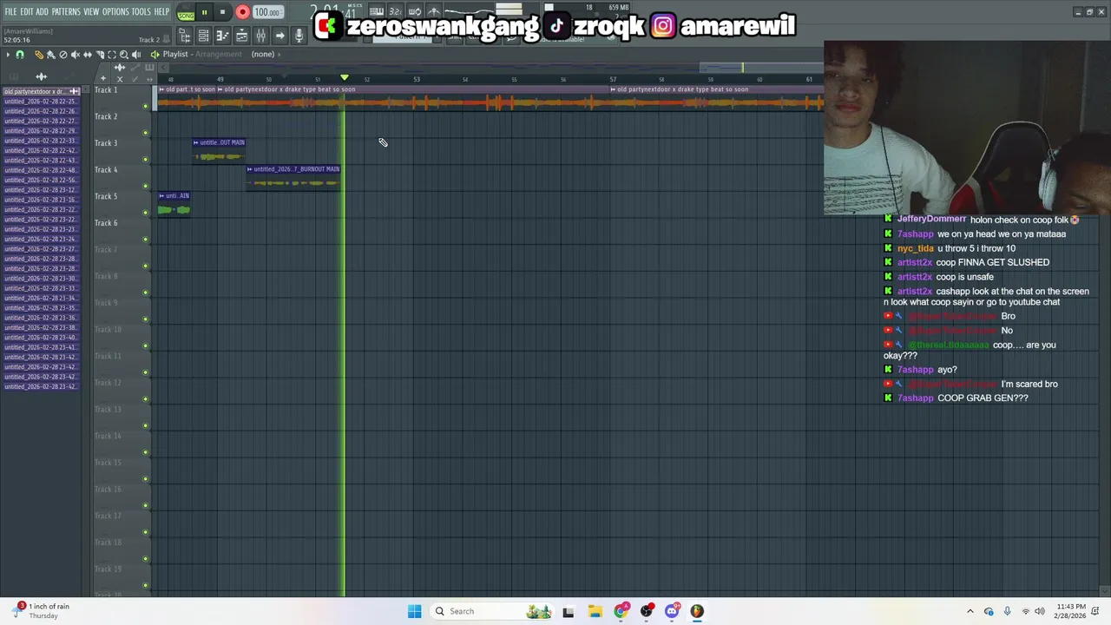
Task: Open the ADD menu
Action: coord(42,11)
